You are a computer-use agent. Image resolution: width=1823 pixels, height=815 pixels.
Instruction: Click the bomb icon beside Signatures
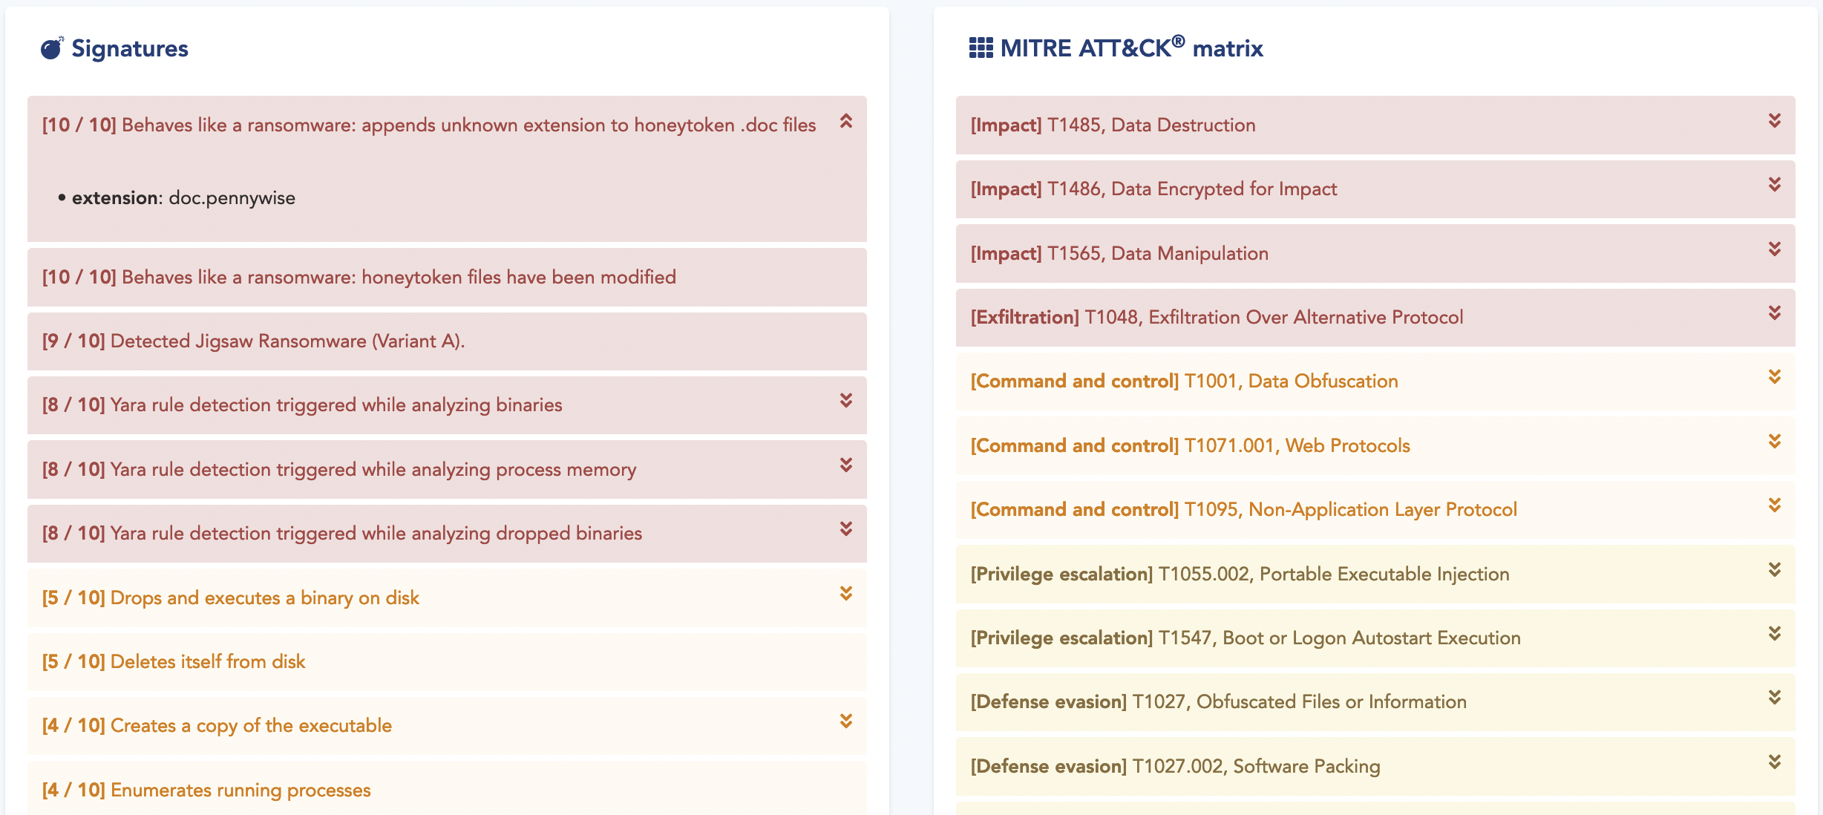[51, 48]
